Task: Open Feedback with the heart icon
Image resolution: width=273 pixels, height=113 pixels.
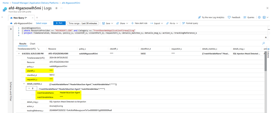Action: tap(234, 18)
